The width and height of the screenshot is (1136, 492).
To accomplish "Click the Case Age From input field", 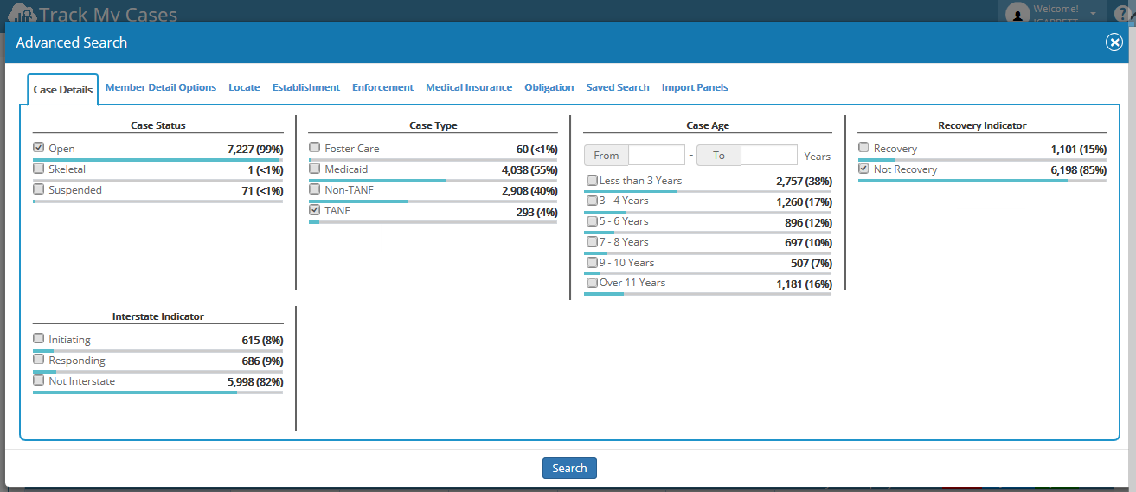I will (657, 155).
